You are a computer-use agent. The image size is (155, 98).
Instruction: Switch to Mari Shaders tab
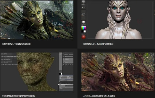pos(69,83)
